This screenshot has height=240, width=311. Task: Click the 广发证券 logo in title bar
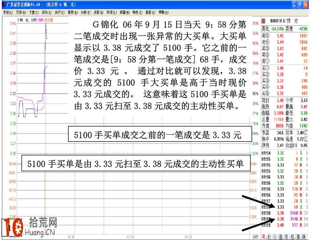pos(4,4)
